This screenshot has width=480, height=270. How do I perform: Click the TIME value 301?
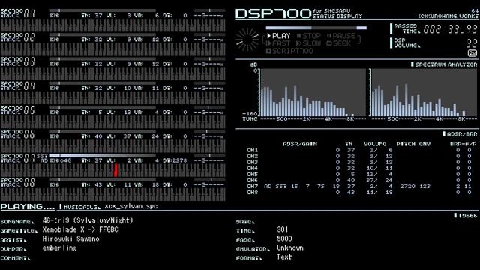(282, 229)
